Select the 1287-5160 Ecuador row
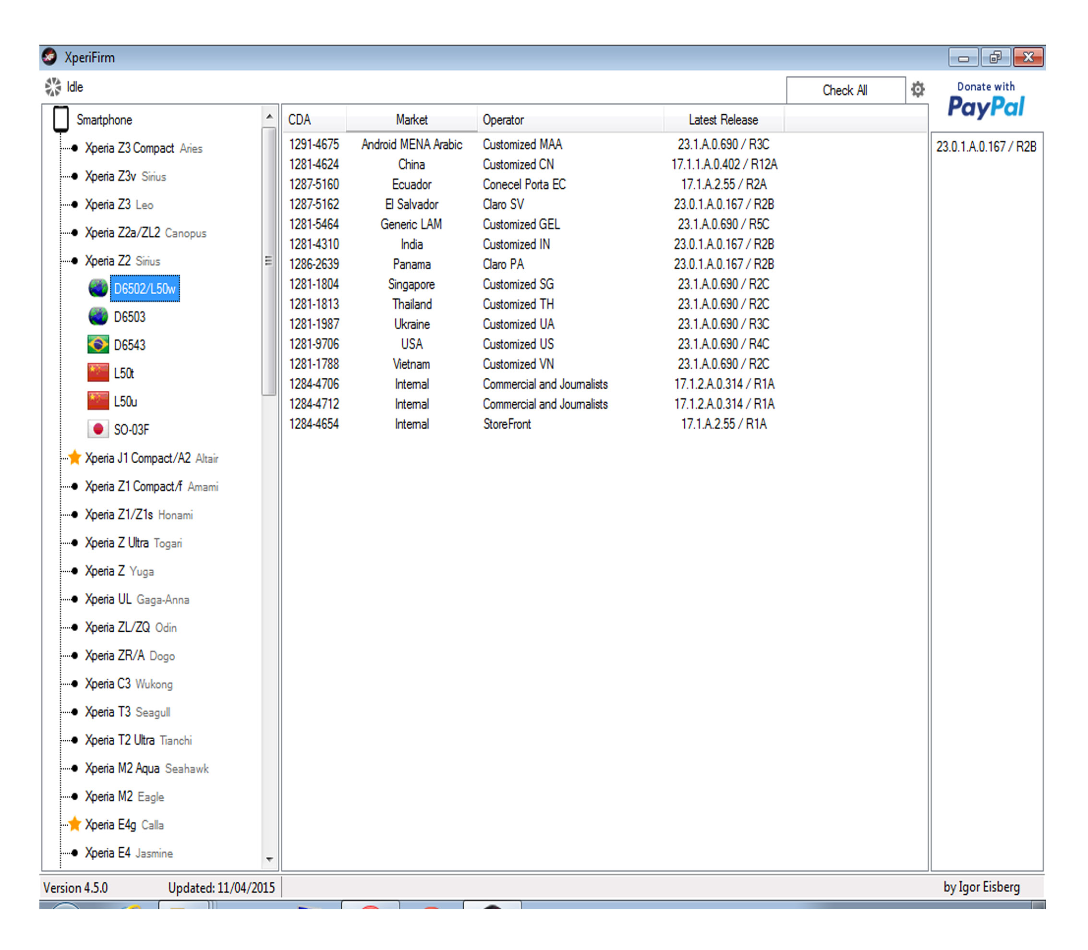This screenshot has height=950, width=1088. coord(604,184)
